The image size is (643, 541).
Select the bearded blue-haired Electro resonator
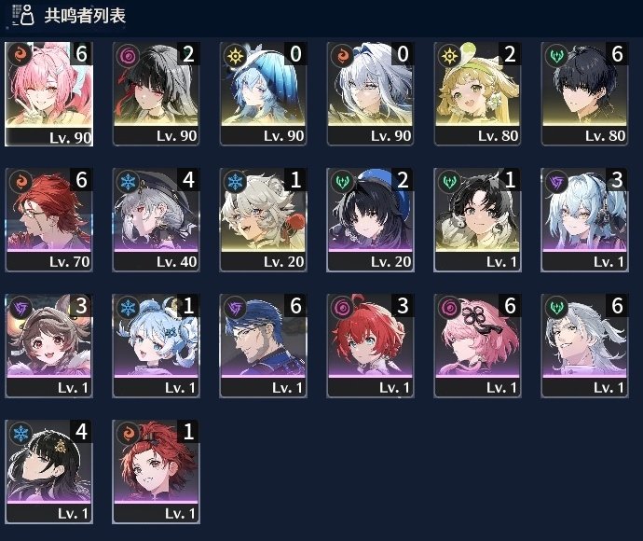(264, 346)
